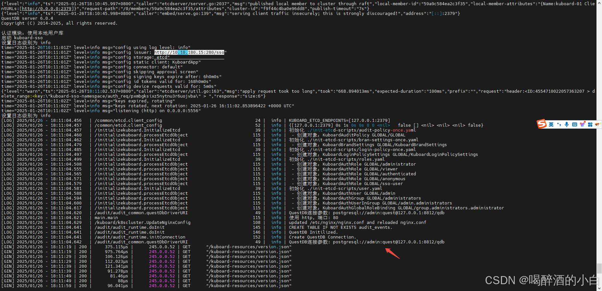This screenshot has width=602, height=291.
Task: Click the scroll-down arrow of the terminal scrollbar
Action: pos(599,288)
